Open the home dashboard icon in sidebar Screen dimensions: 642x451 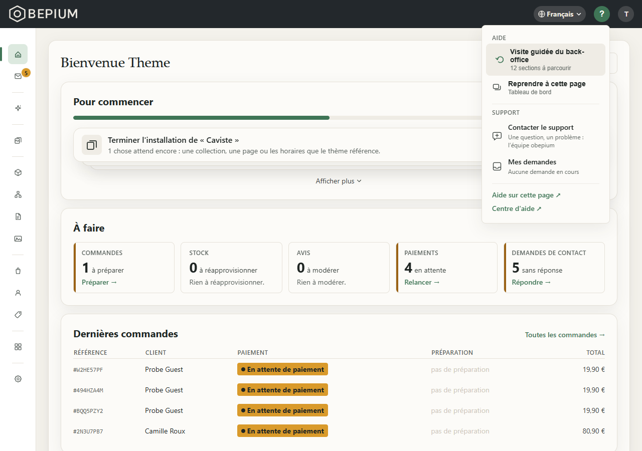(x=18, y=54)
